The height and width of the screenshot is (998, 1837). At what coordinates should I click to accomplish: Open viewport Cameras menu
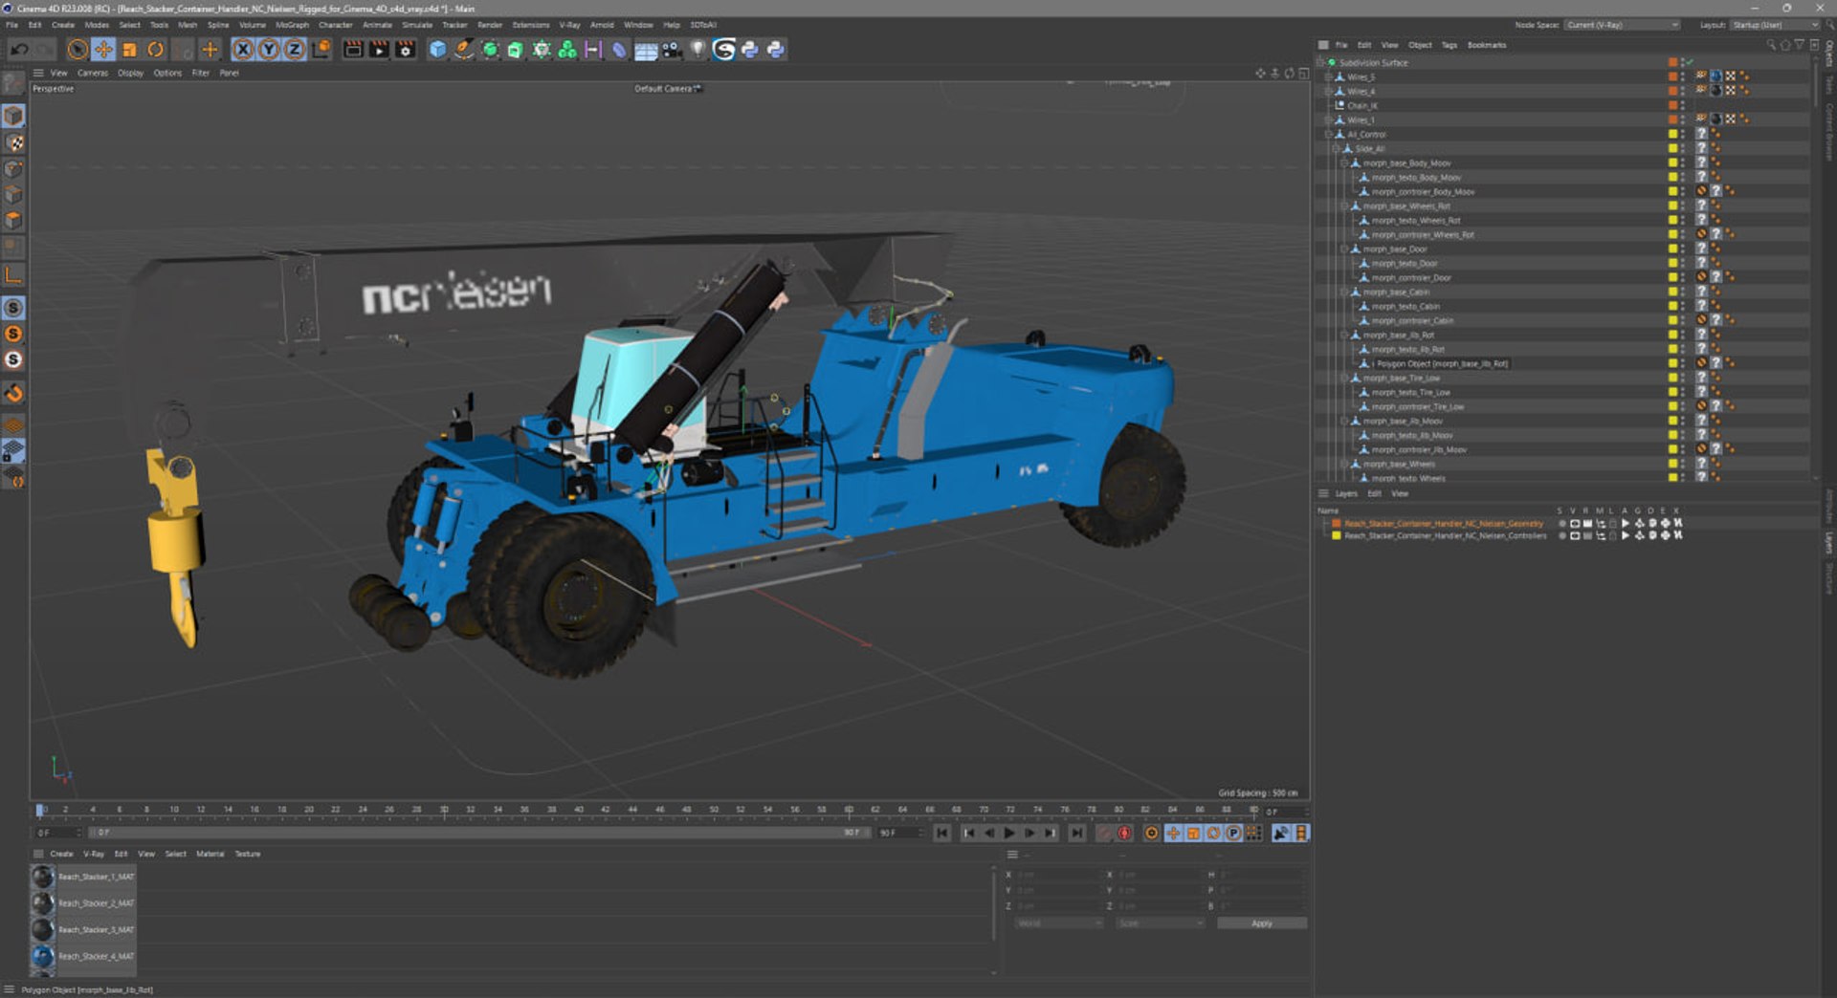point(93,73)
